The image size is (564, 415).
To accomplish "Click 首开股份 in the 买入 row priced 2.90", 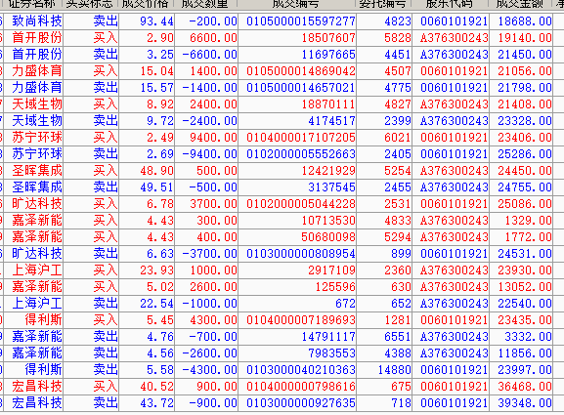I will point(37,38).
